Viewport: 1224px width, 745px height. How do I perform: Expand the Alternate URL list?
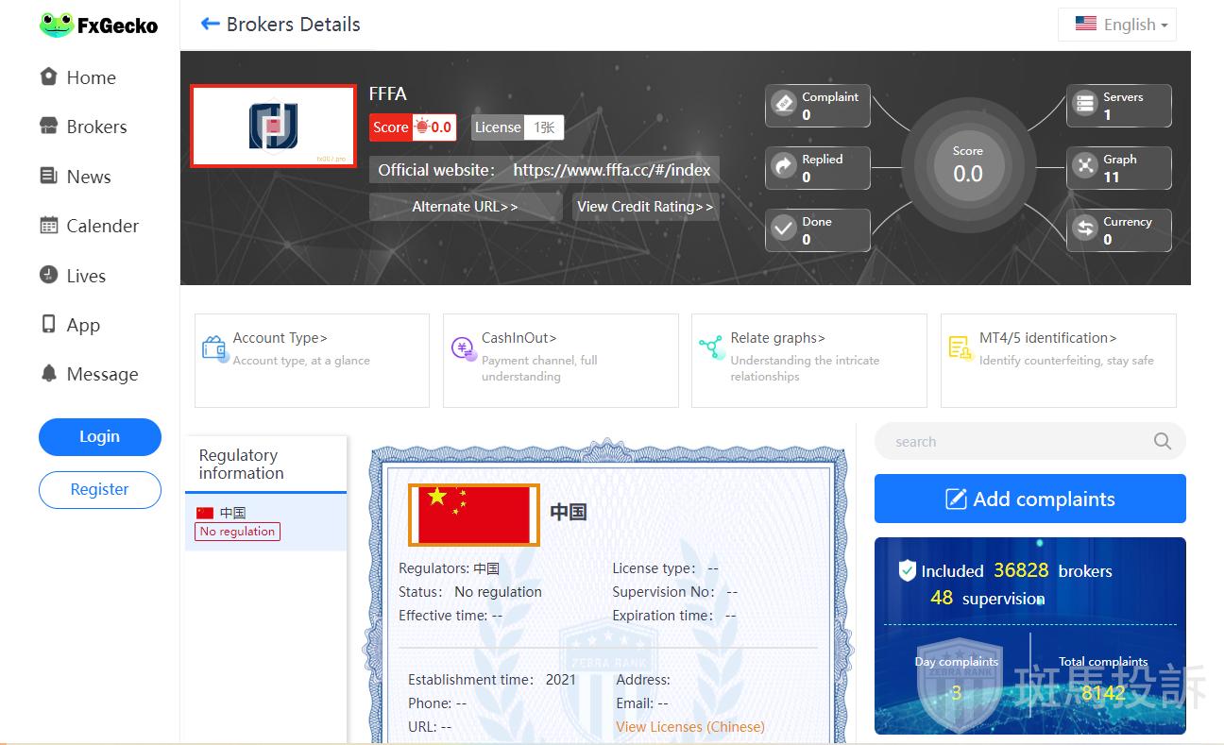[465, 207]
